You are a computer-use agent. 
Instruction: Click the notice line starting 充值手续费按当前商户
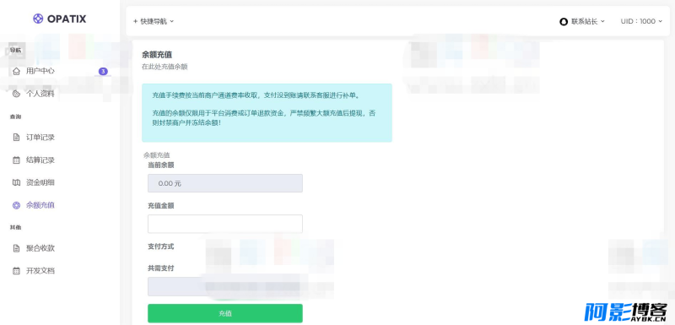coord(256,95)
